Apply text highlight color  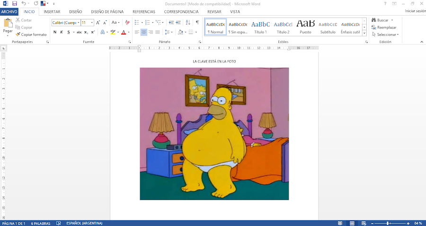(113, 32)
